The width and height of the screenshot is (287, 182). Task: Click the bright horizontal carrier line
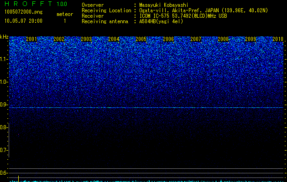[x=146, y=108]
